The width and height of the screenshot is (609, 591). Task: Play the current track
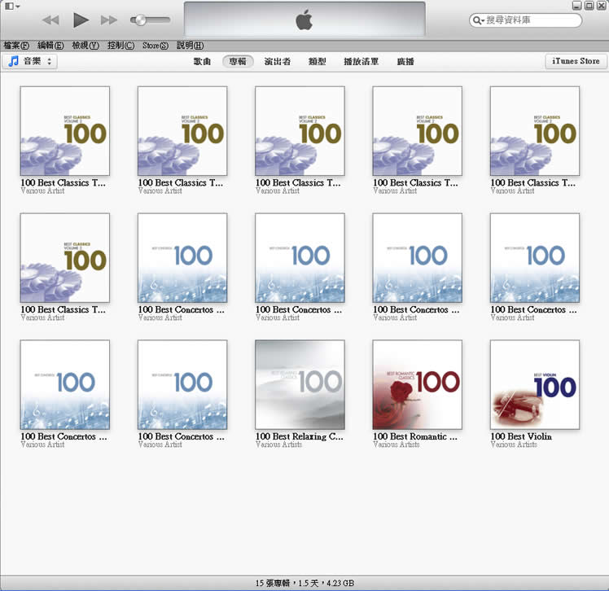tap(81, 20)
